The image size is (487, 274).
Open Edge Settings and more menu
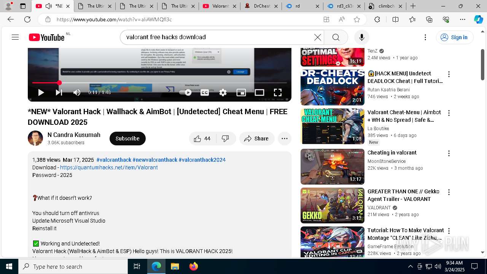[x=462, y=19]
